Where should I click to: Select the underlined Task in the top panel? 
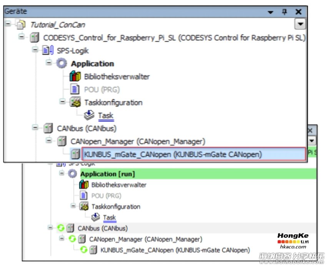pyautogui.click(x=106, y=115)
